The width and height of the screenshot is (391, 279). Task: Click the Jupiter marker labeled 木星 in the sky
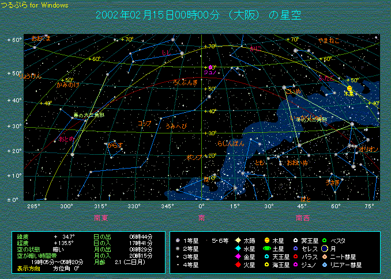tap(349, 88)
